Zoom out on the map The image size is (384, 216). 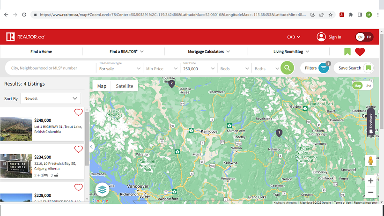click(370, 192)
